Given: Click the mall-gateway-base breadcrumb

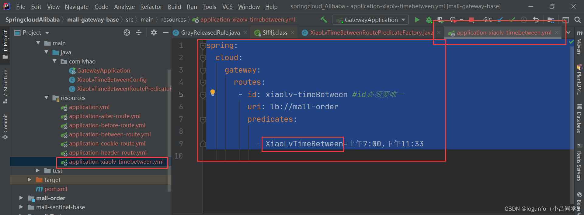Looking at the screenshot, I should [x=93, y=20].
